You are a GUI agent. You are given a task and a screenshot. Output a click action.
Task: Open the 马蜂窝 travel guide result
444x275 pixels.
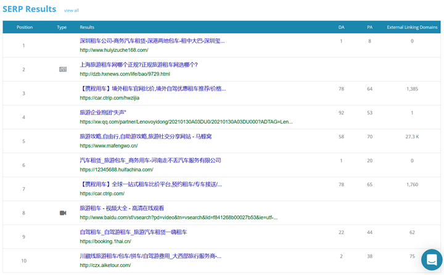pos(146,137)
